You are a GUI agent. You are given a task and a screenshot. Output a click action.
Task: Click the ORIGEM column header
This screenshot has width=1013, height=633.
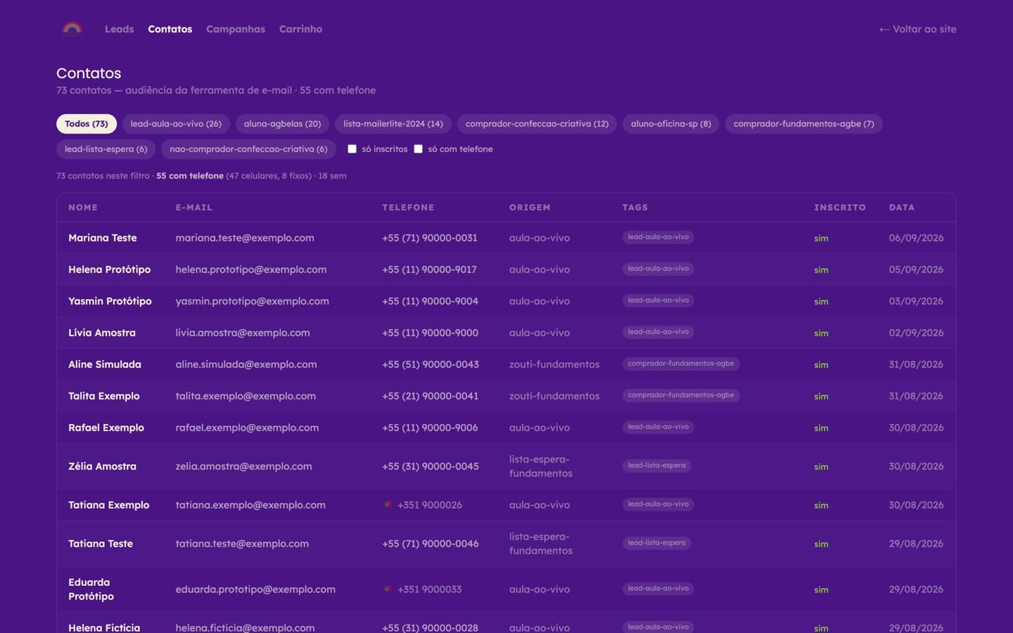coord(530,207)
